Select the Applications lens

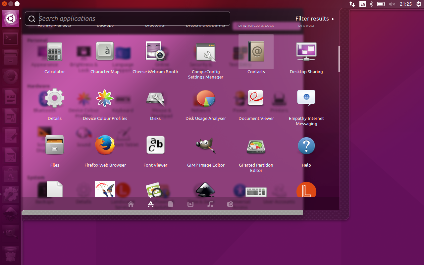151,204
